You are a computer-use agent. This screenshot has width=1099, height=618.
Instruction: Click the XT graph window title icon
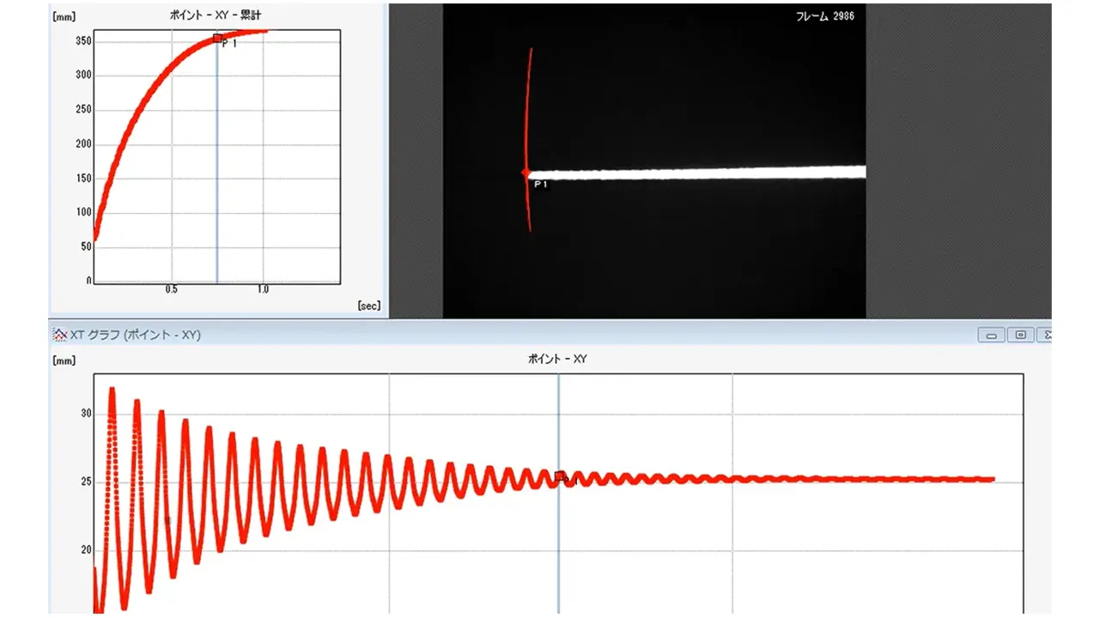pos(59,334)
